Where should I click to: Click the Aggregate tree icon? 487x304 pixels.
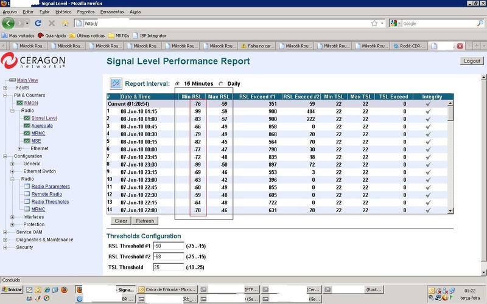pyautogui.click(x=27, y=126)
